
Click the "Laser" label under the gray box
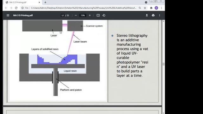pos(54,35)
